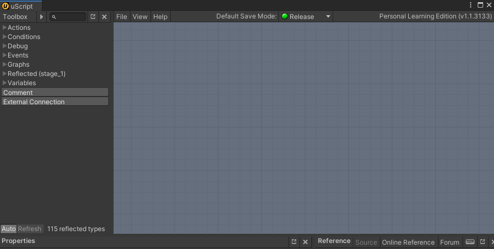Click the Comment button
Screen dimensions: 494x249
coord(55,93)
